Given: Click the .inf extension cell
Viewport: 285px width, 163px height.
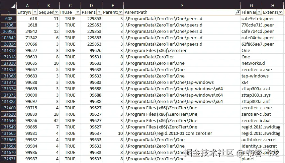Looking at the screenshot, I should click(273, 101).
